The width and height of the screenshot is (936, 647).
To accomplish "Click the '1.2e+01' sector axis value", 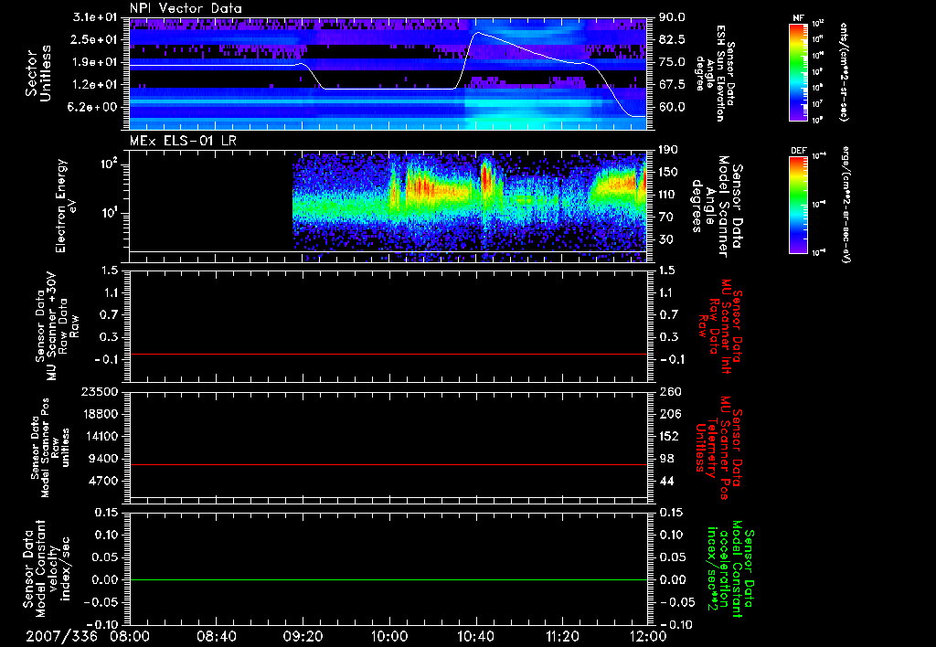I will pos(94,85).
